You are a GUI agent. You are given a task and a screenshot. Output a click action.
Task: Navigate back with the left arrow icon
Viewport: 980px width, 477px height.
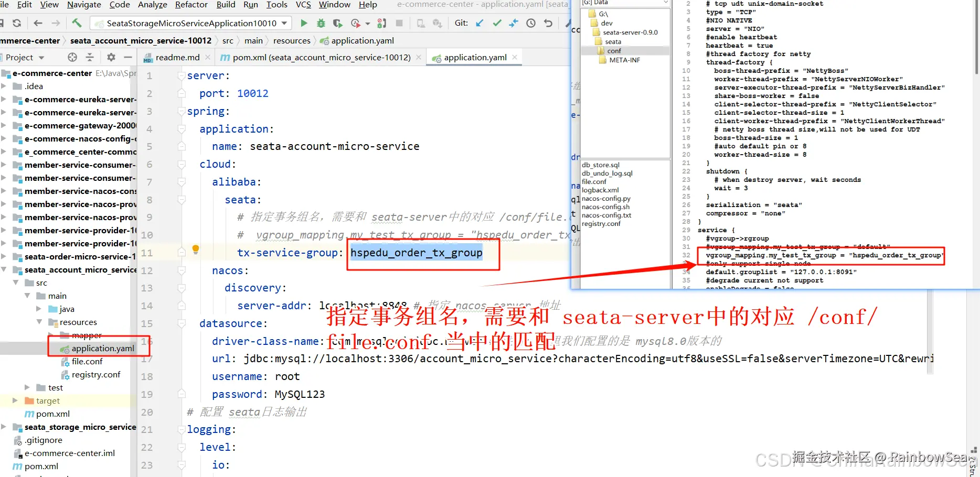pyautogui.click(x=38, y=23)
